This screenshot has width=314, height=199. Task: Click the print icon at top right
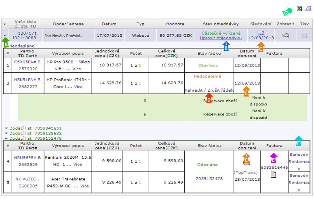click(308, 9)
